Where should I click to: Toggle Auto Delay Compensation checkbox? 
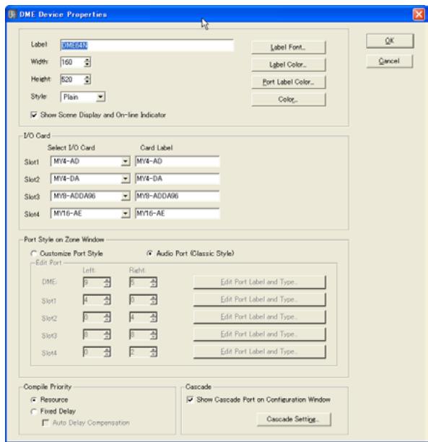pos(45,422)
